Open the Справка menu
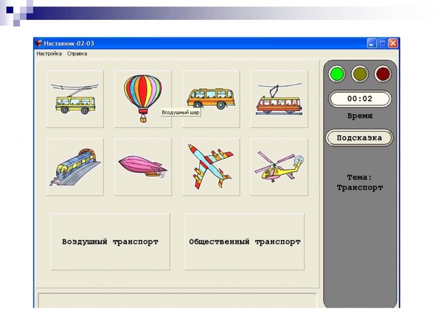Image resolution: width=442 pixels, height=331 pixels. (77, 54)
